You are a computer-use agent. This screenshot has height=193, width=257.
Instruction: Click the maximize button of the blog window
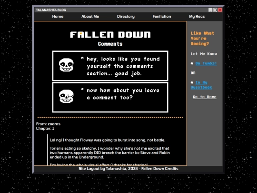tap(215, 10)
